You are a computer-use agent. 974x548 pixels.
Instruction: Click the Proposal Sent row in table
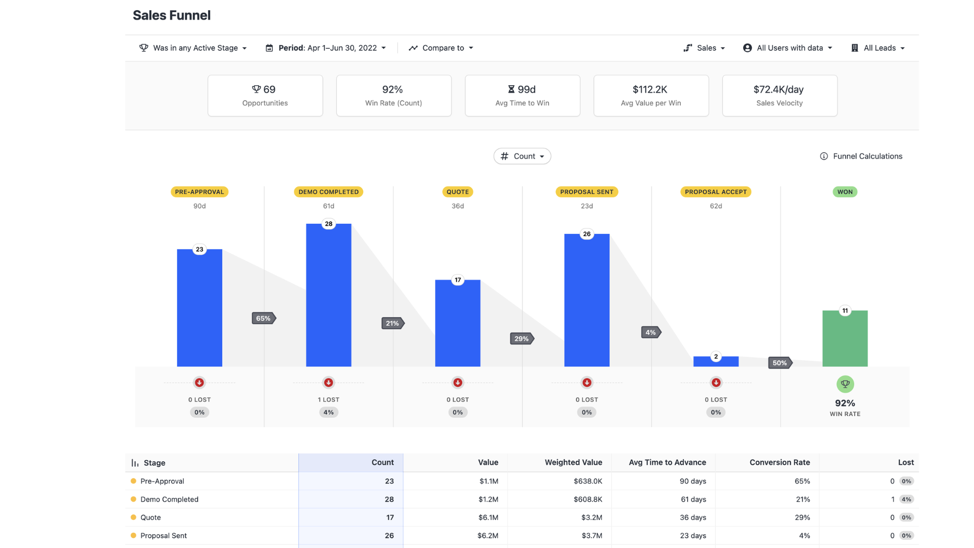522,536
